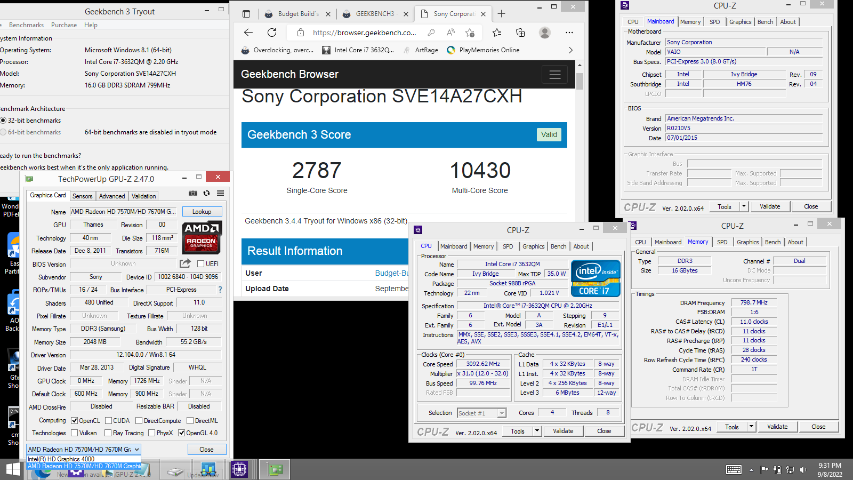This screenshot has width=853, height=480.
Task: Collapse the GPU selection dropdown in GPU-Z
Action: point(136,449)
